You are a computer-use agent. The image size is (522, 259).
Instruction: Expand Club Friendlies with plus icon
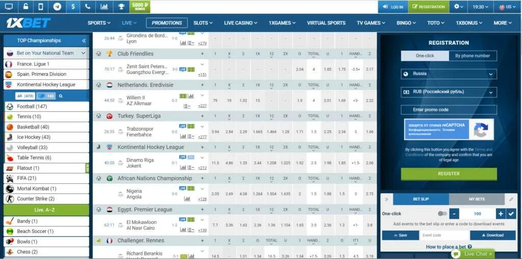click(x=202, y=54)
